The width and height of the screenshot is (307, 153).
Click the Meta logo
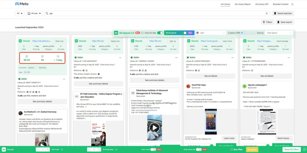[x=22, y=4]
